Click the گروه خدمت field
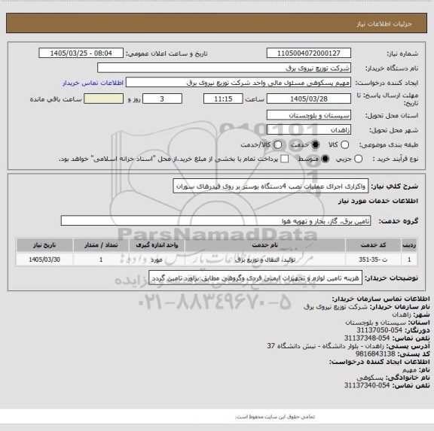Image resolution: width=434 pixels, height=431 pixels. (x=215, y=220)
